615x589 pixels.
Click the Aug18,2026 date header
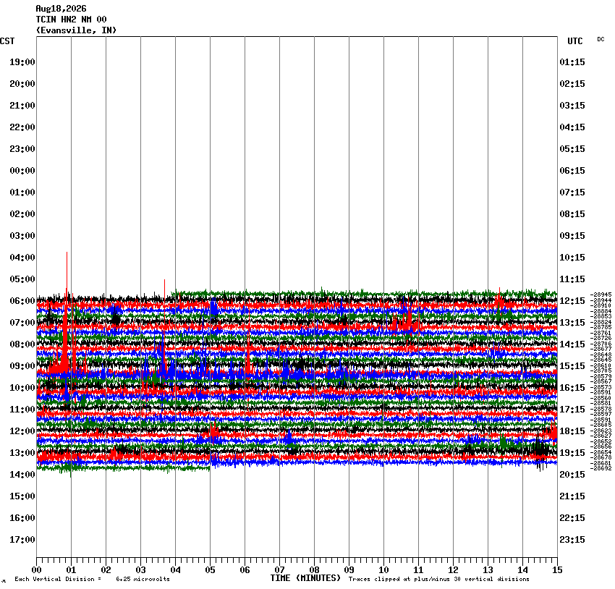point(61,9)
